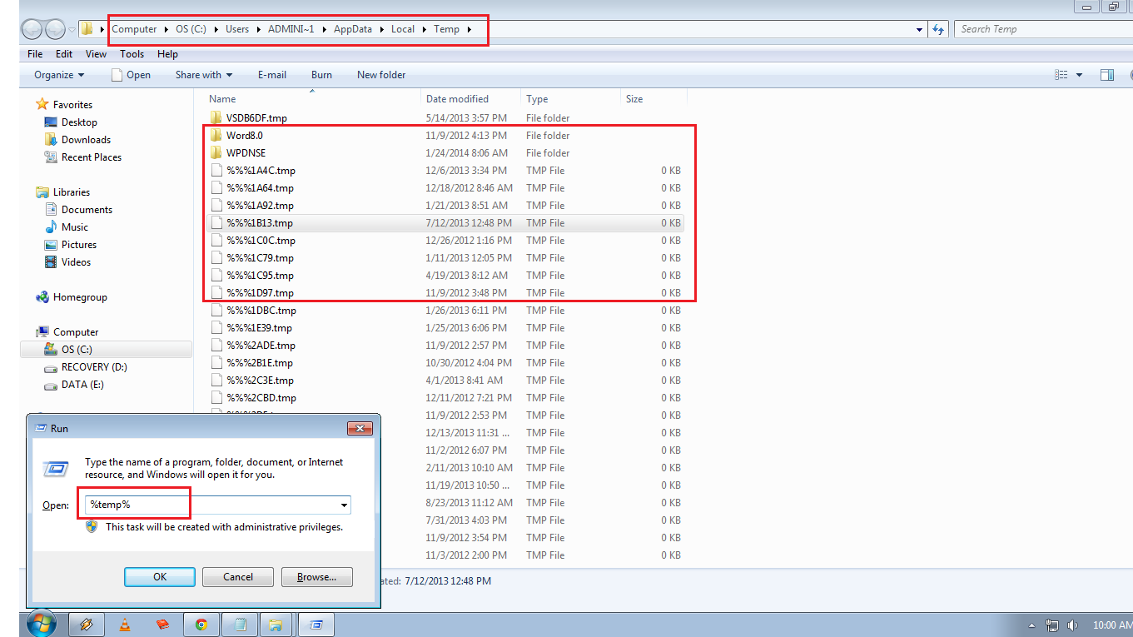The width and height of the screenshot is (1133, 637).
Task: Open the Share with dropdown
Action: pyautogui.click(x=203, y=75)
